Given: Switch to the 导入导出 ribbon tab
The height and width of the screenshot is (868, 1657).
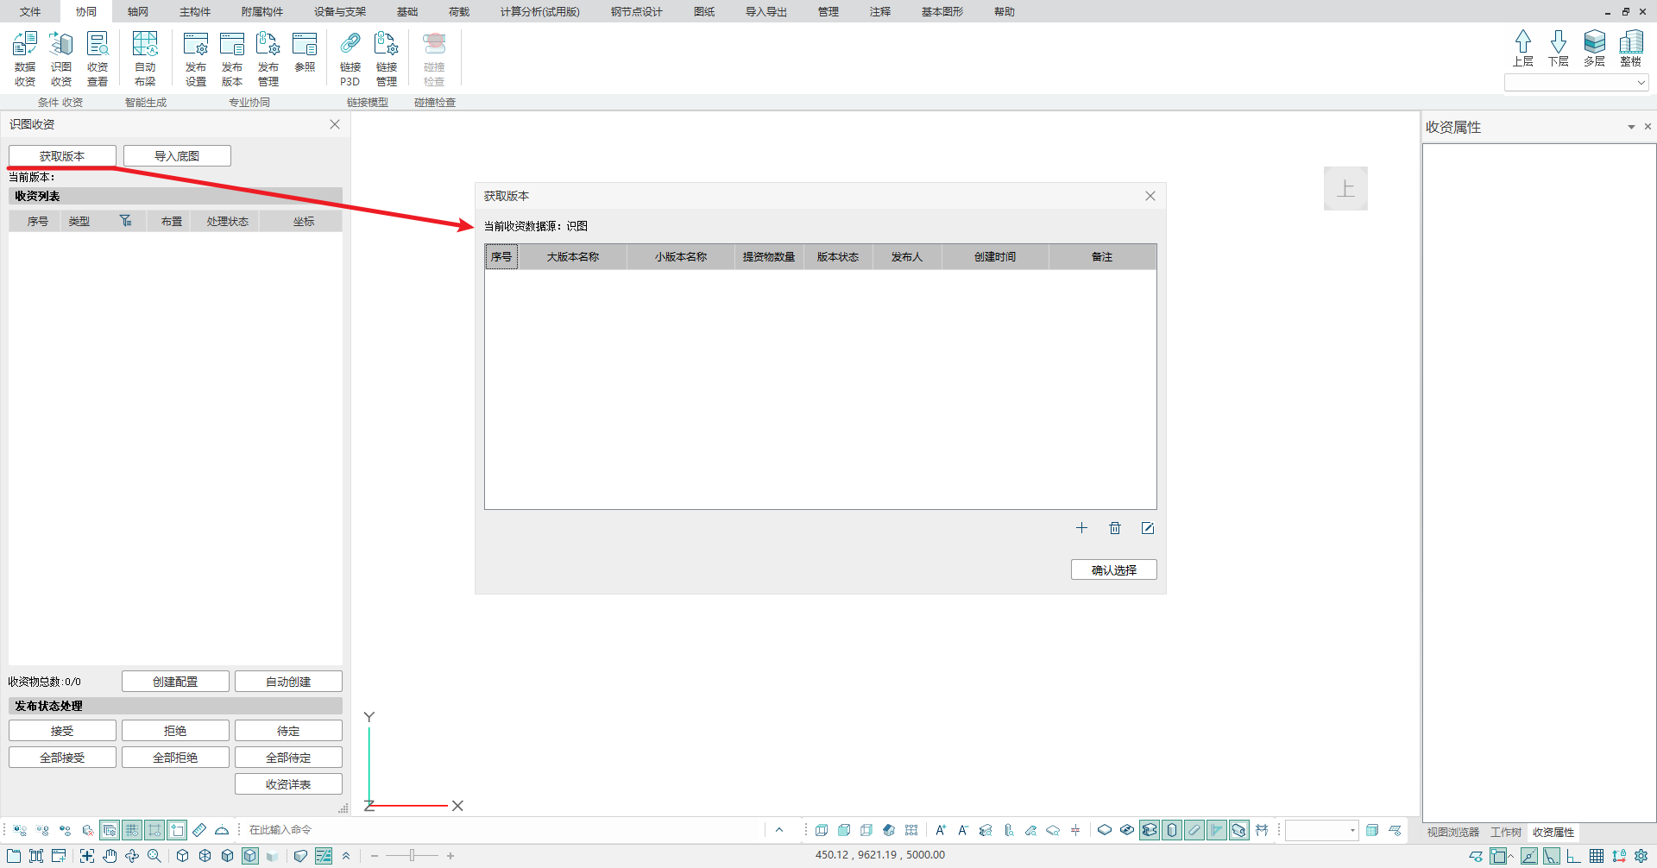Looking at the screenshot, I should [766, 11].
